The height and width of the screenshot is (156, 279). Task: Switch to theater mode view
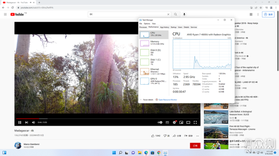pyautogui.click(x=188, y=122)
